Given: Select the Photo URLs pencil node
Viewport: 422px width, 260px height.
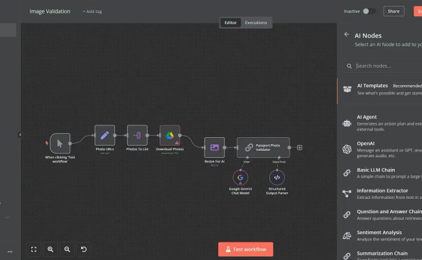Looking at the screenshot, I should (x=105, y=135).
